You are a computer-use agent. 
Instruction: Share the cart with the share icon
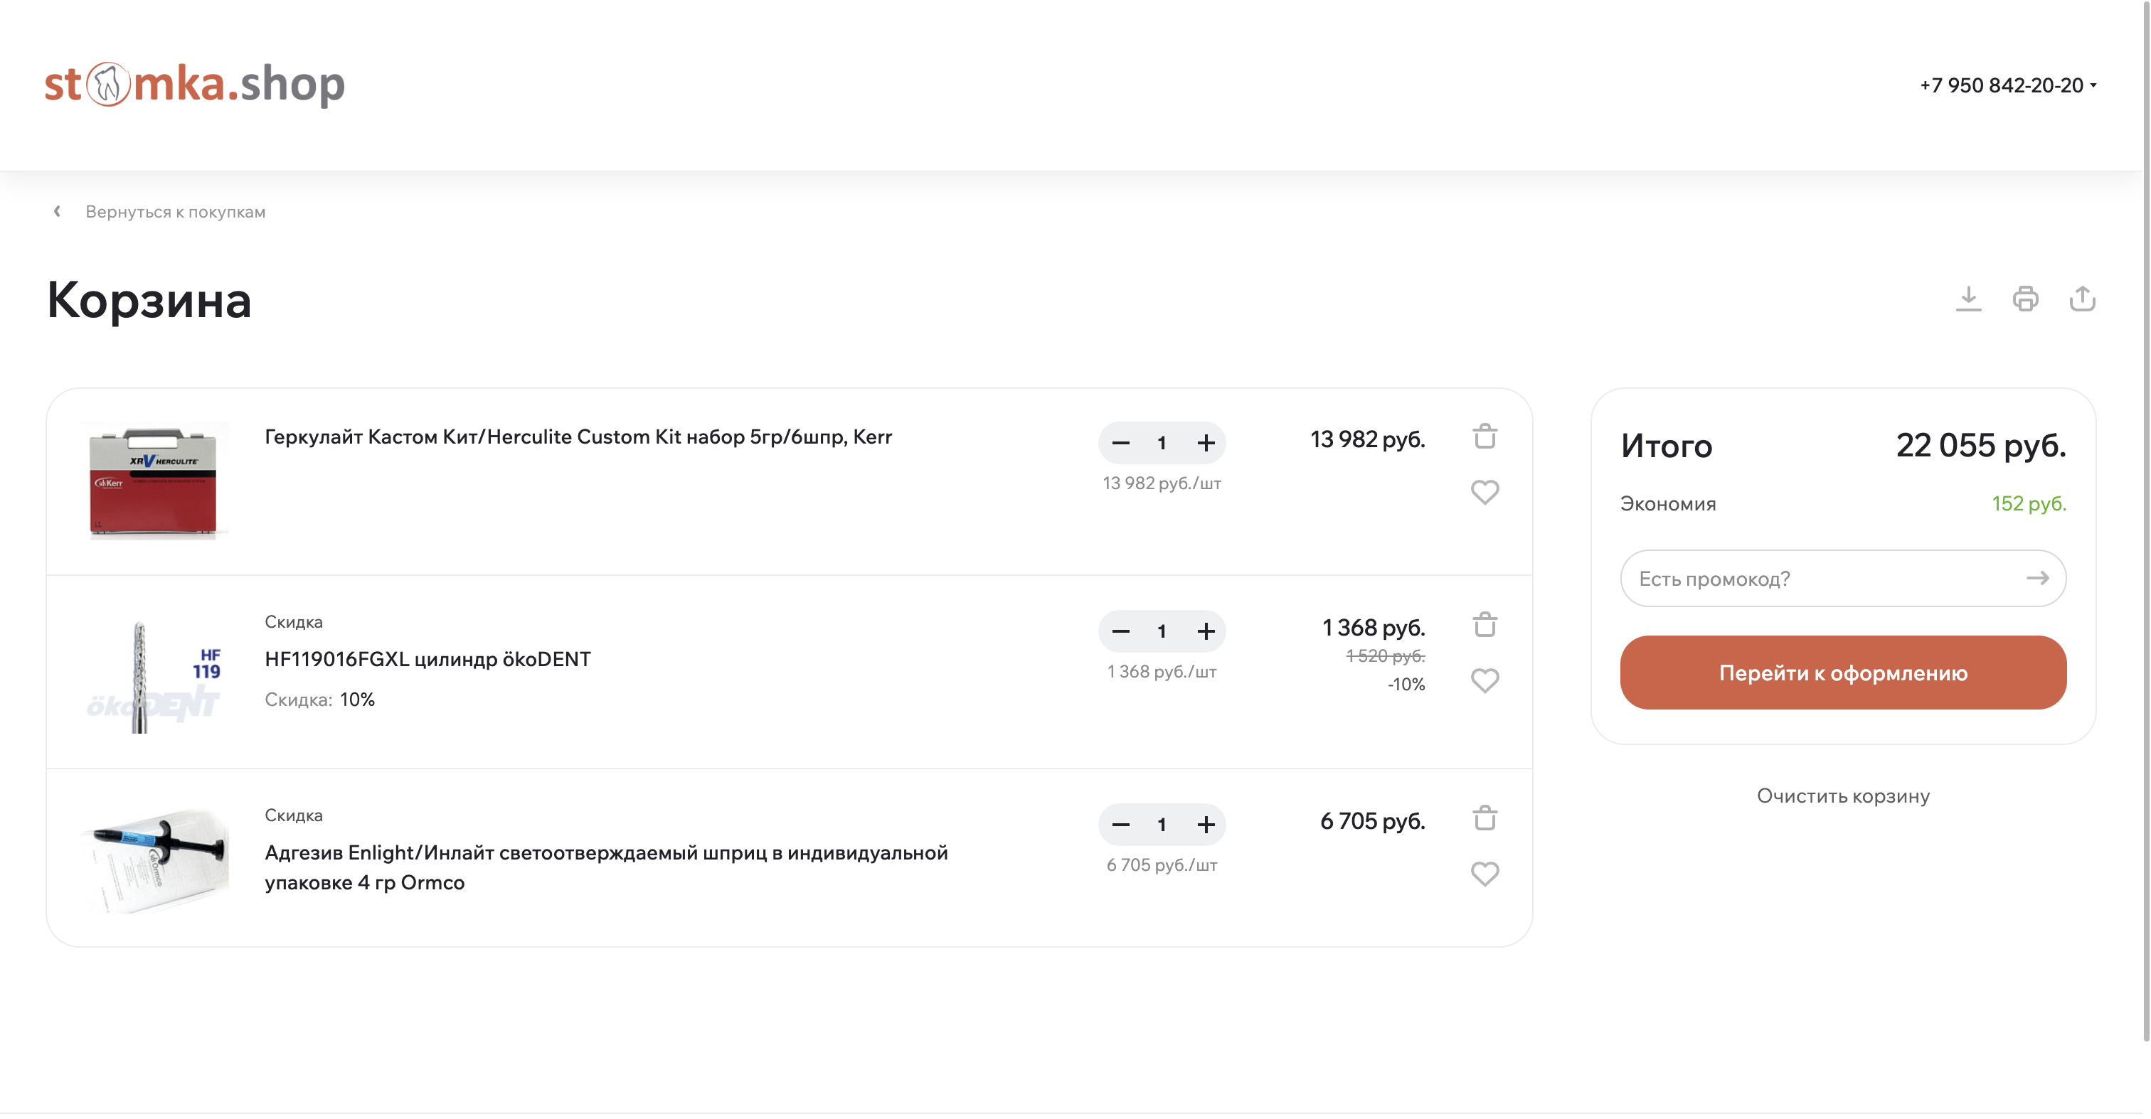pyautogui.click(x=2083, y=299)
